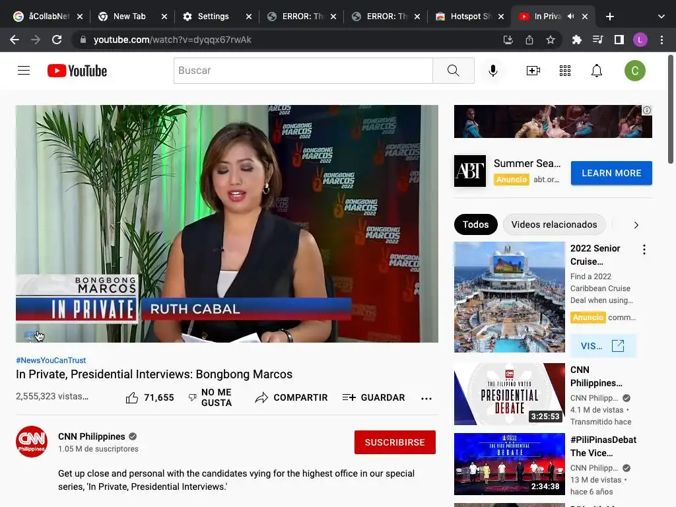Viewport: 676px width, 507px height.
Task: Click the page vertical scrollbar
Action: (671, 110)
